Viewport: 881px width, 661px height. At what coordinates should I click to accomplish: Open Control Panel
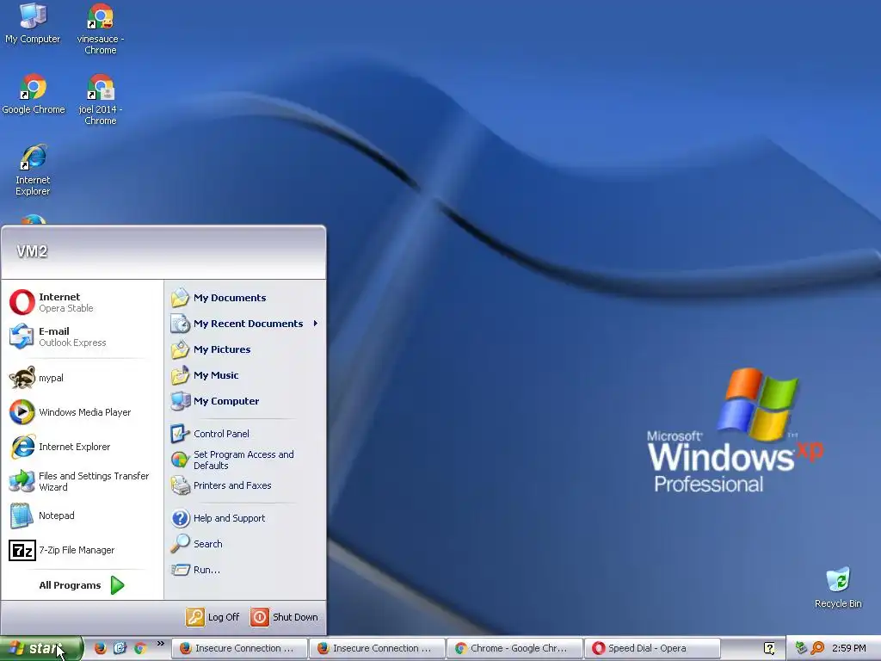click(245, 434)
